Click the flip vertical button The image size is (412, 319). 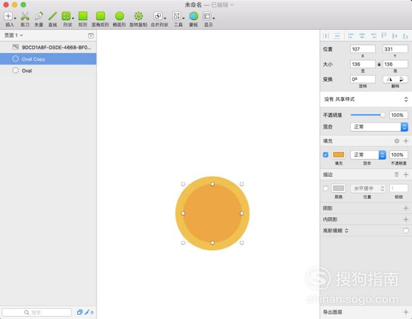click(x=402, y=79)
